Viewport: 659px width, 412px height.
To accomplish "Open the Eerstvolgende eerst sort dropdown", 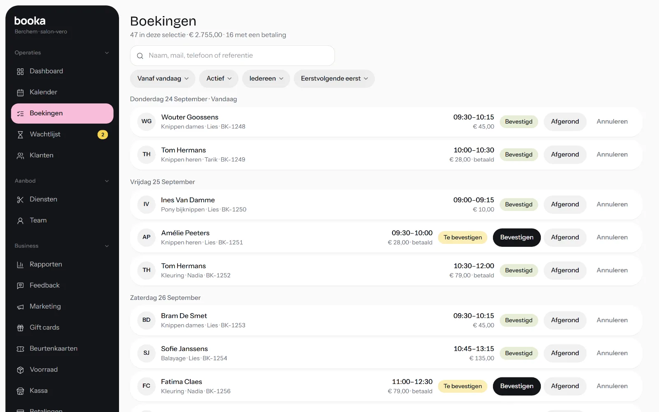I will coord(334,79).
